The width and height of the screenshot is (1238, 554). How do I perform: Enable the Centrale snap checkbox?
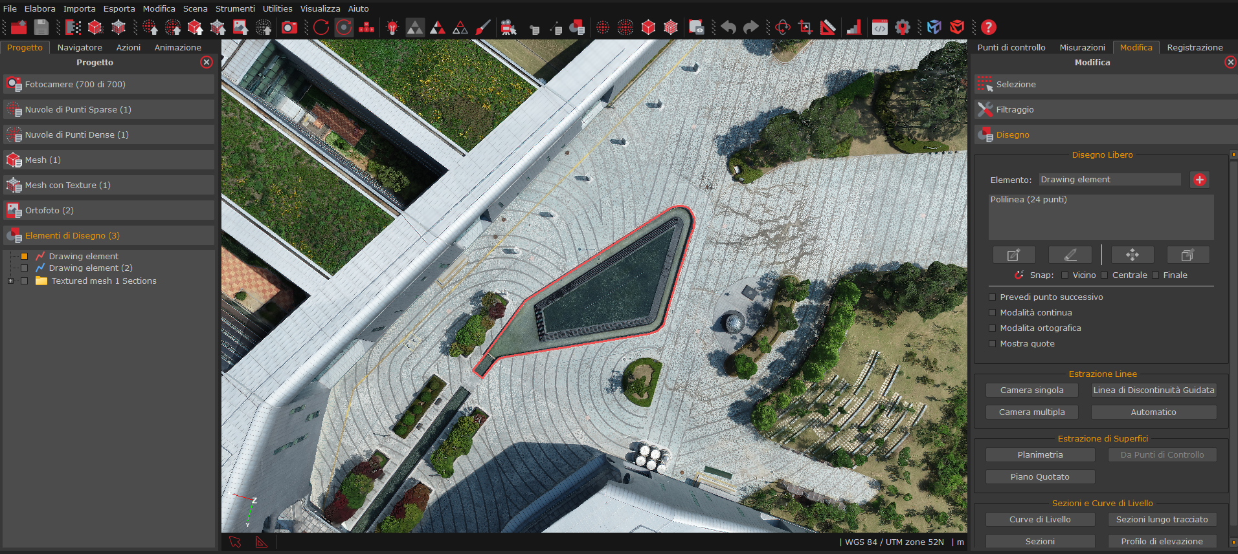pos(1105,275)
